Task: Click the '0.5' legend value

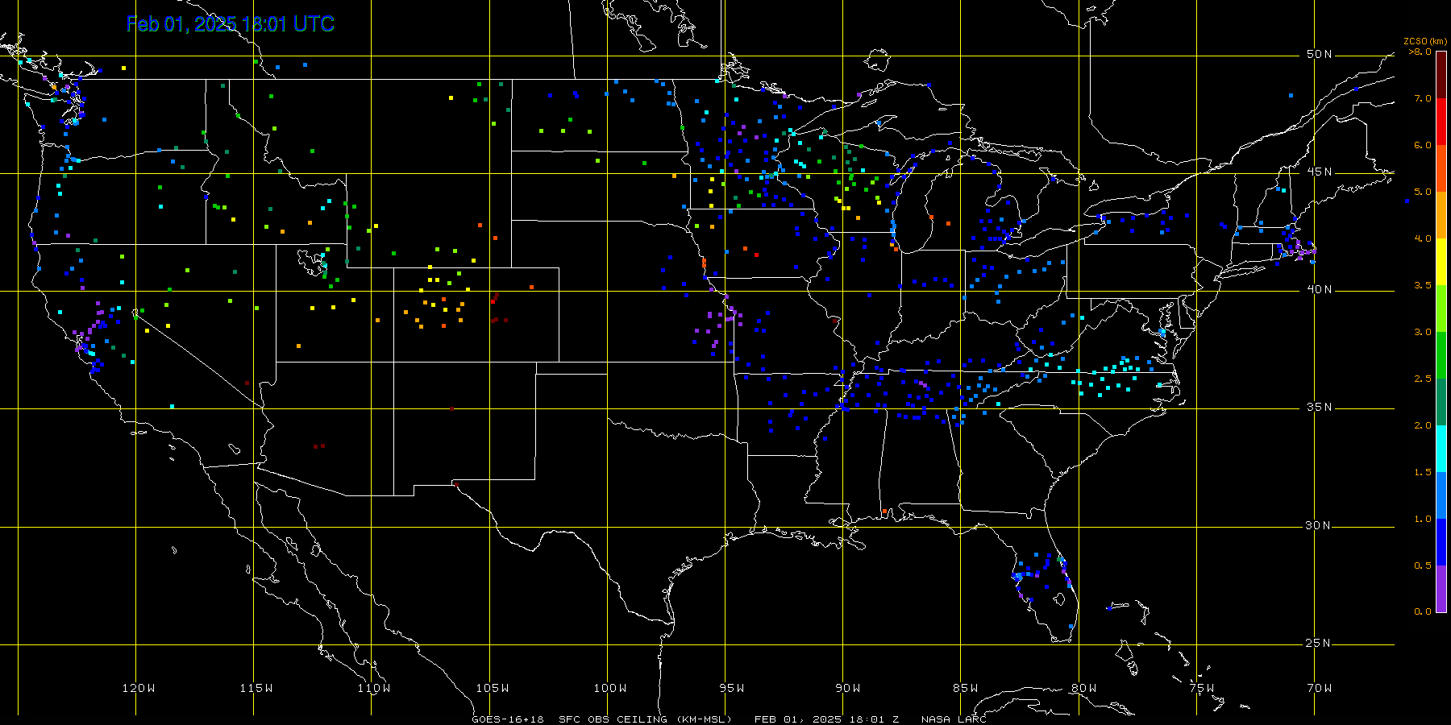Action: [1423, 565]
